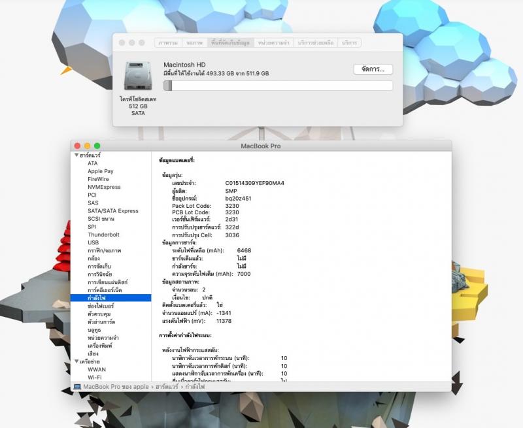Viewport: 523px width, 428px height.
Task: Select ตัวควบคุม in the sidebar
Action: click(99, 314)
